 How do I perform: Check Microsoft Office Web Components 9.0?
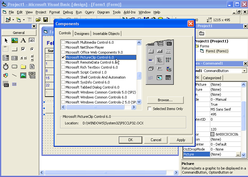pos(63,52)
